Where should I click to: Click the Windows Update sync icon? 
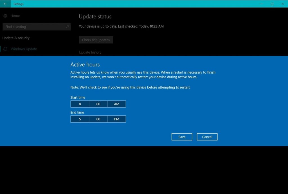point(6,49)
